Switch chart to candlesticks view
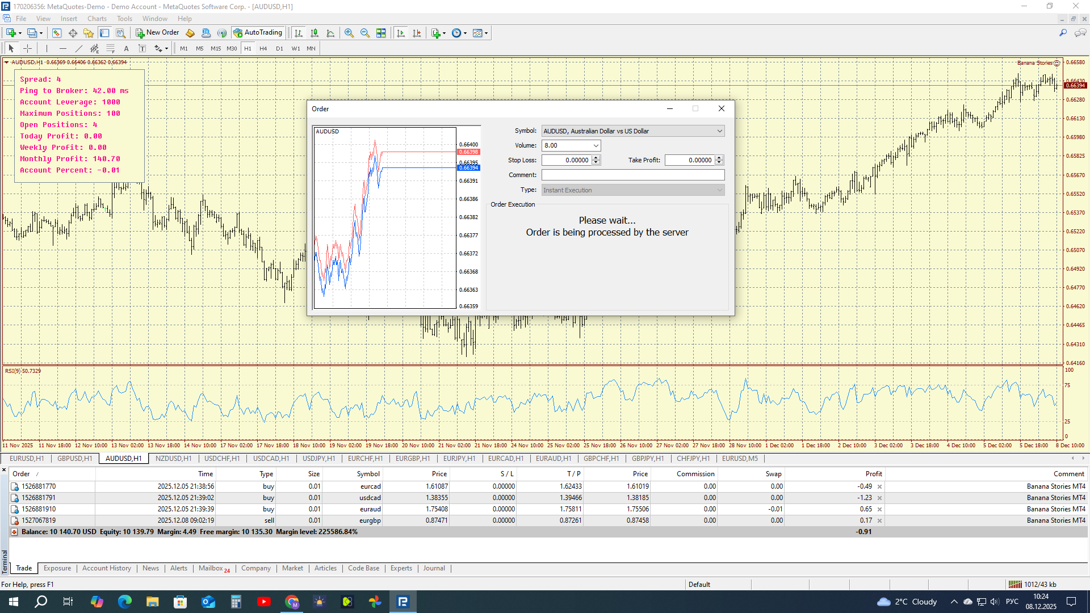 315,33
